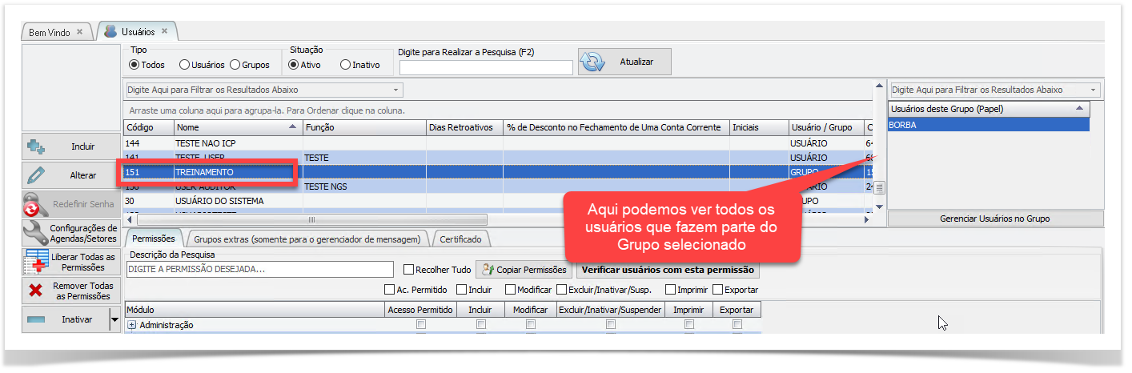Open the Bem Vindo tab
The width and height of the screenshot is (1132, 373).
[50, 32]
